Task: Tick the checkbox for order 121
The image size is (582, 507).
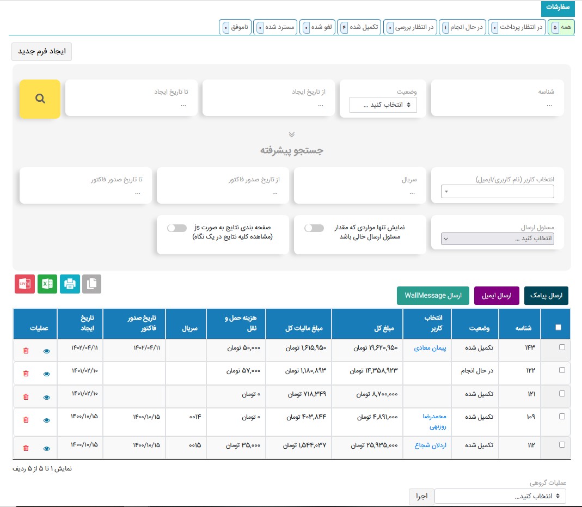Action: (x=562, y=393)
